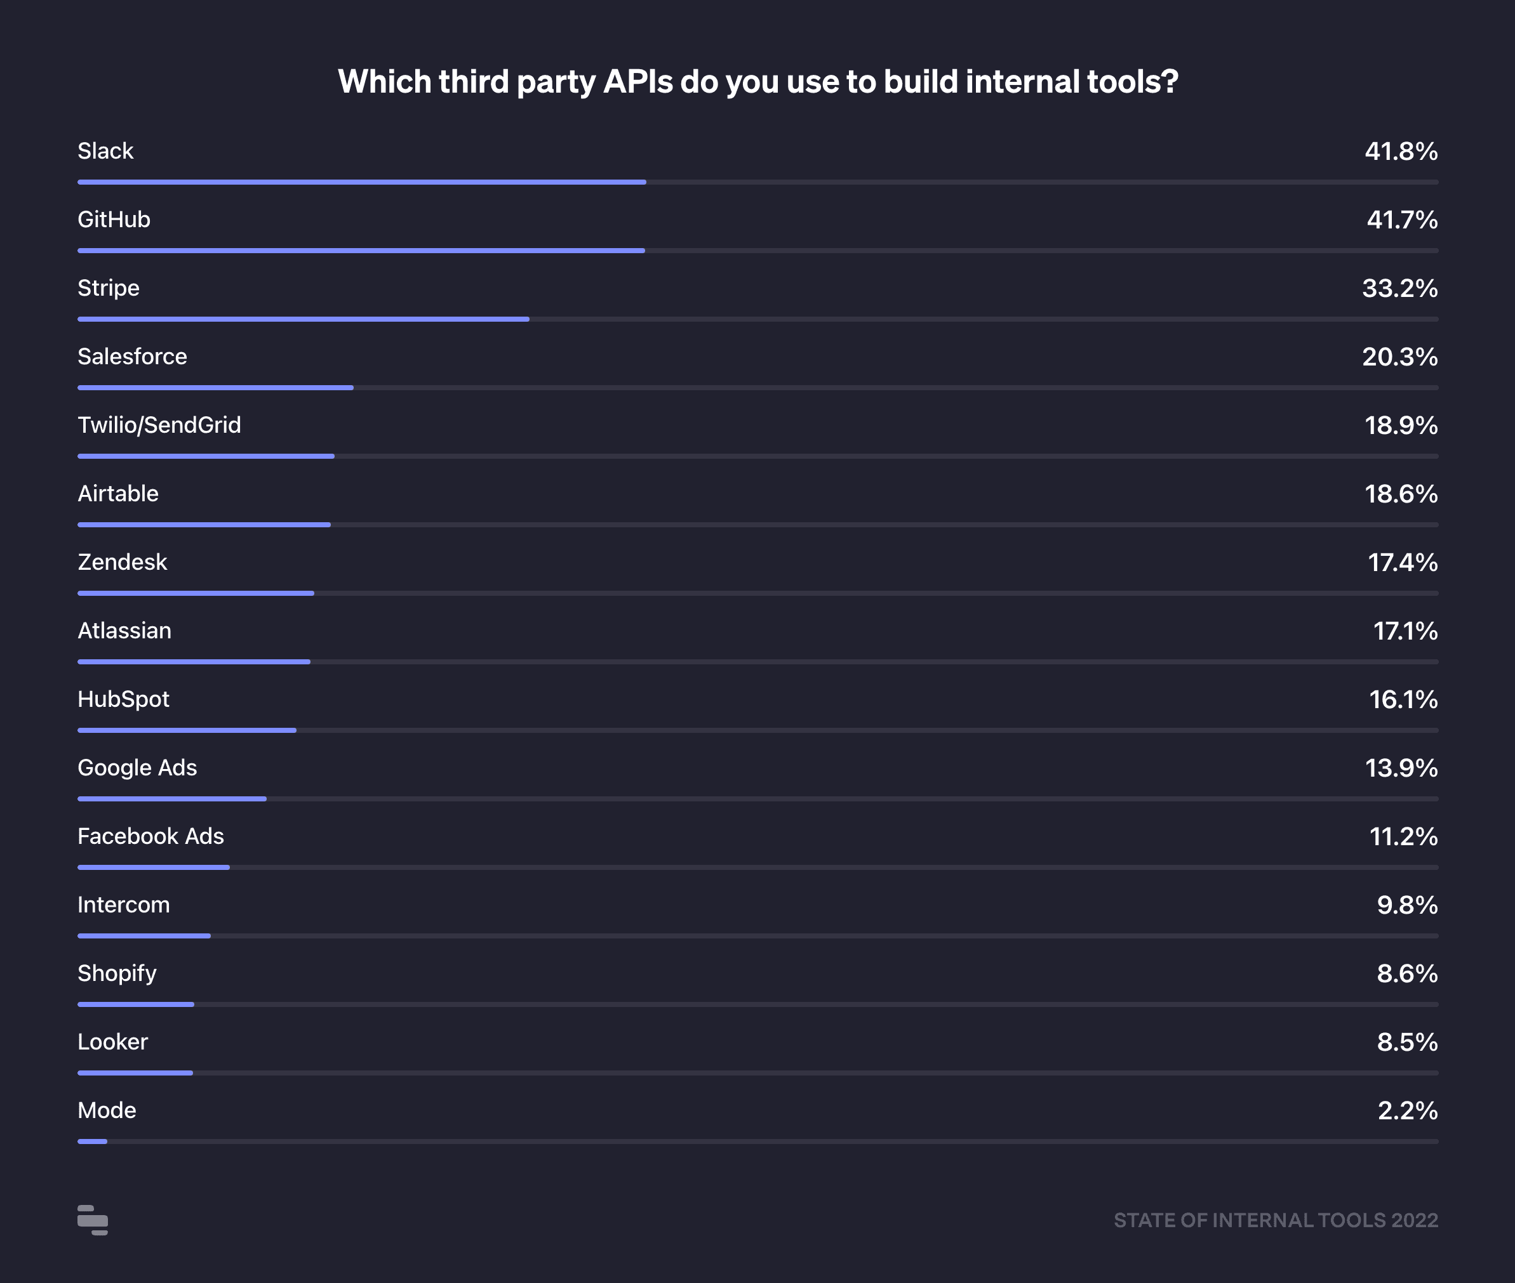Click the Salesforce label

133,357
